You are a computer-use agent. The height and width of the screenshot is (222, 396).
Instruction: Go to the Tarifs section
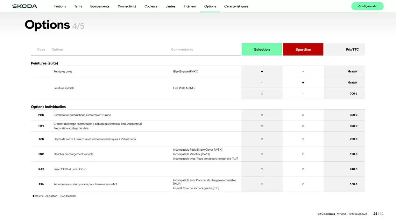[78, 6]
